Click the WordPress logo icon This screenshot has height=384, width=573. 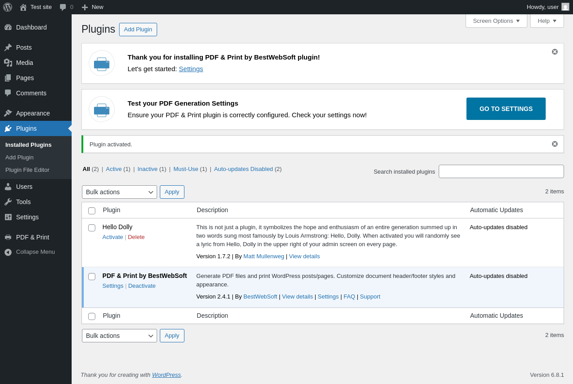click(8, 7)
